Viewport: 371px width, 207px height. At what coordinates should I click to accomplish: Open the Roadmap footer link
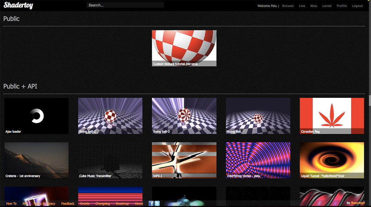tap(122, 203)
